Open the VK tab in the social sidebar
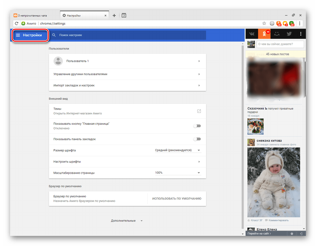 [x=252, y=34]
